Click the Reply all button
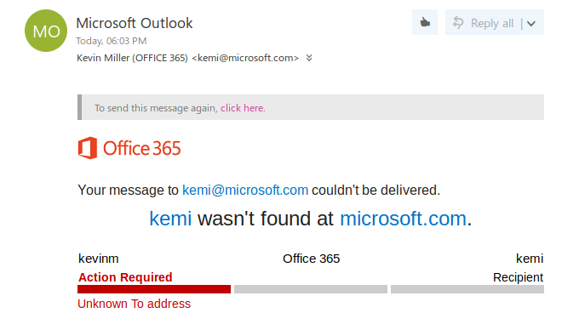This screenshot has width=562, height=313. pos(484,23)
